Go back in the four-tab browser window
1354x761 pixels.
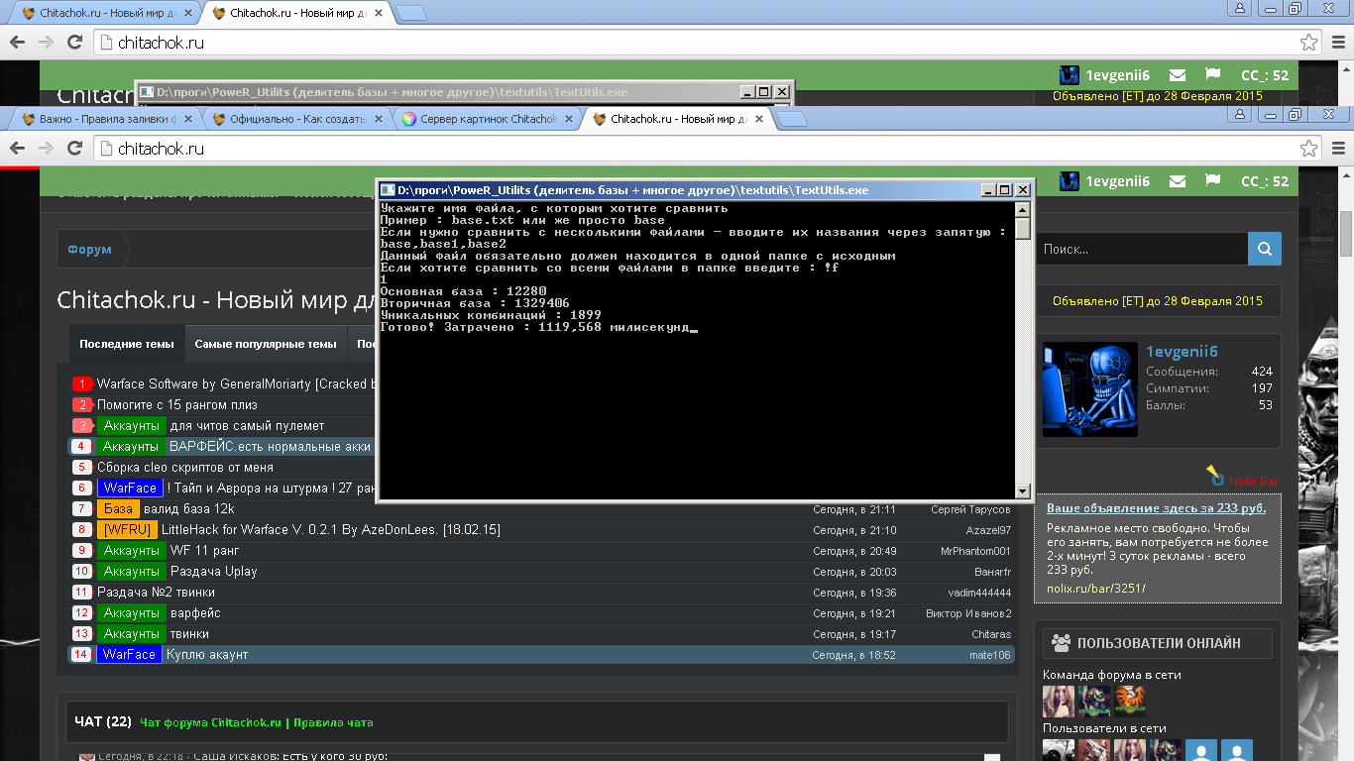(17, 149)
